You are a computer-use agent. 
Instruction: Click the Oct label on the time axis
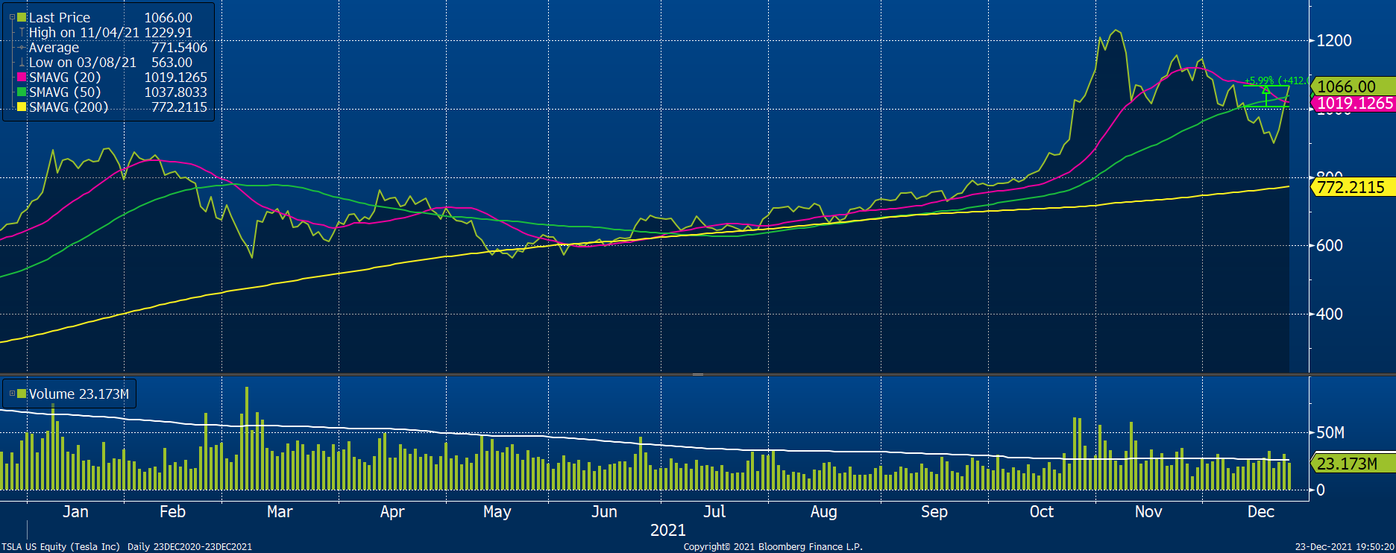[x=1042, y=511]
